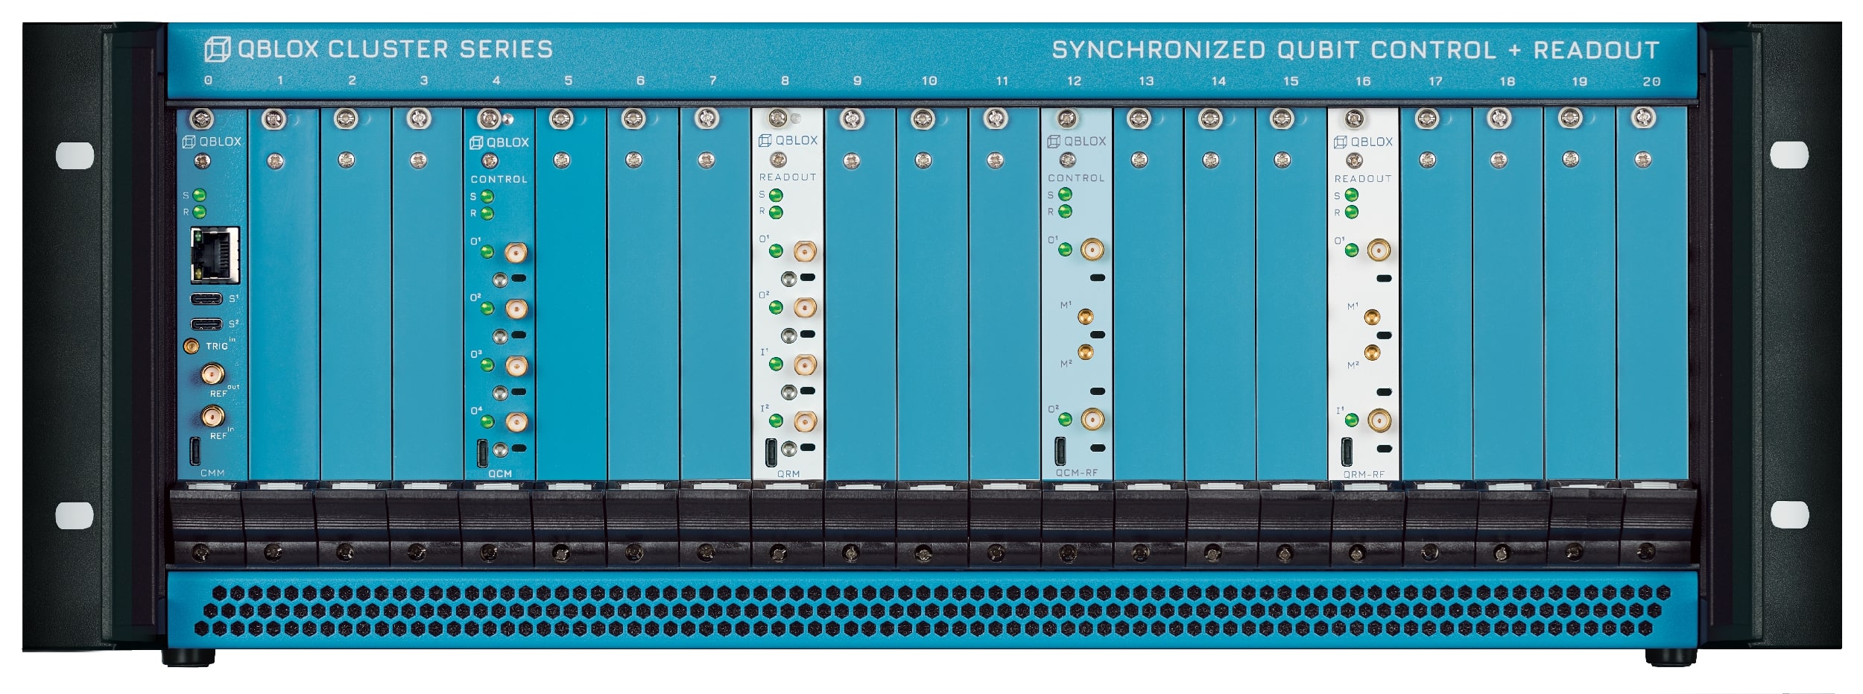Image resolution: width=1863 pixels, height=694 pixels.
Task: Click the S2 USB-C port on CMM
Action: click(206, 324)
